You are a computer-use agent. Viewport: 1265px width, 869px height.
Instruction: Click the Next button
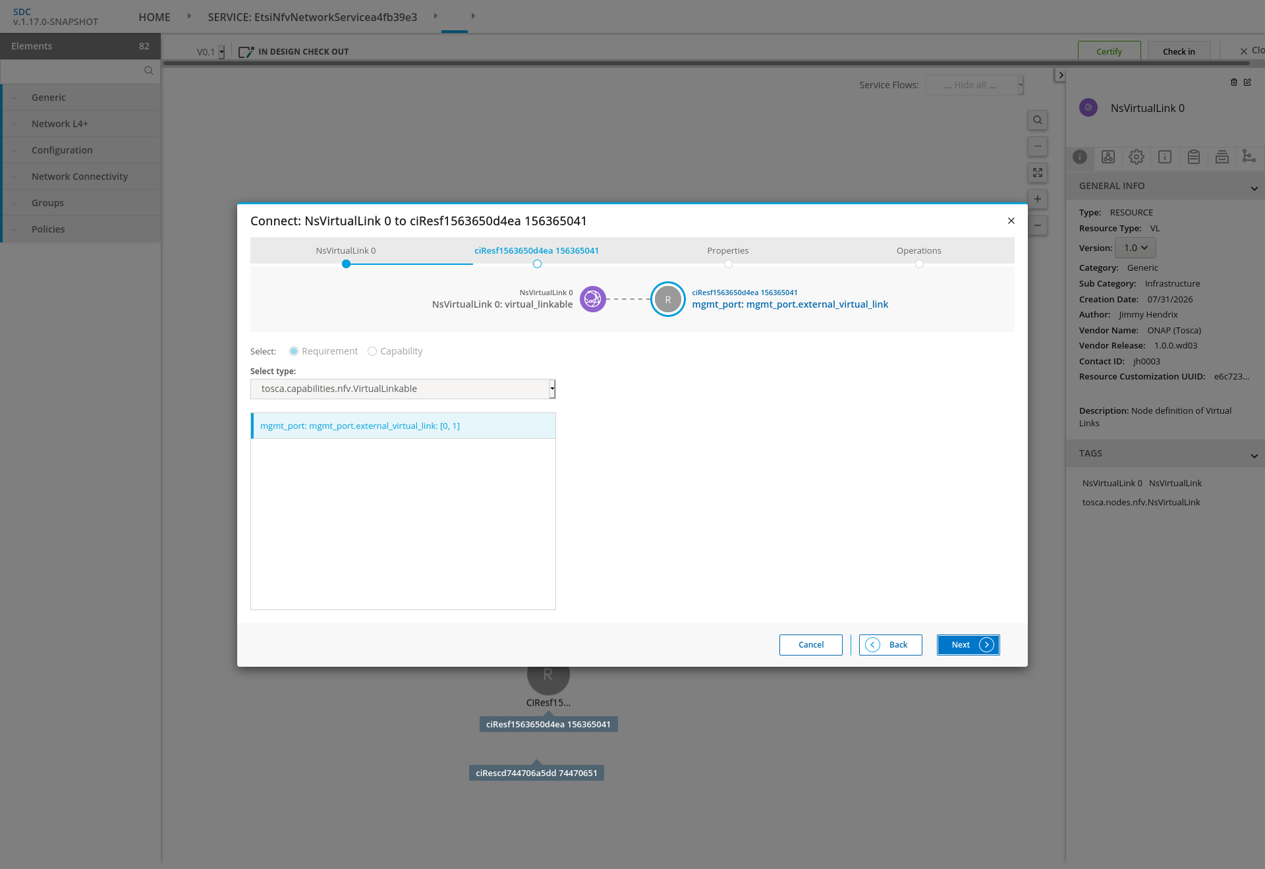(x=969, y=645)
